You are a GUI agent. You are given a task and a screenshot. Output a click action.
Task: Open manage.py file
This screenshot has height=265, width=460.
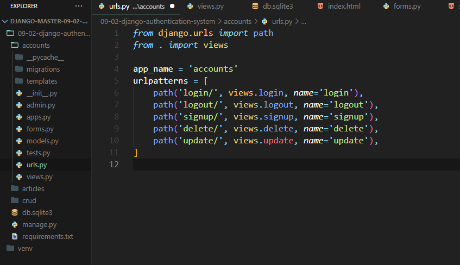click(x=46, y=224)
